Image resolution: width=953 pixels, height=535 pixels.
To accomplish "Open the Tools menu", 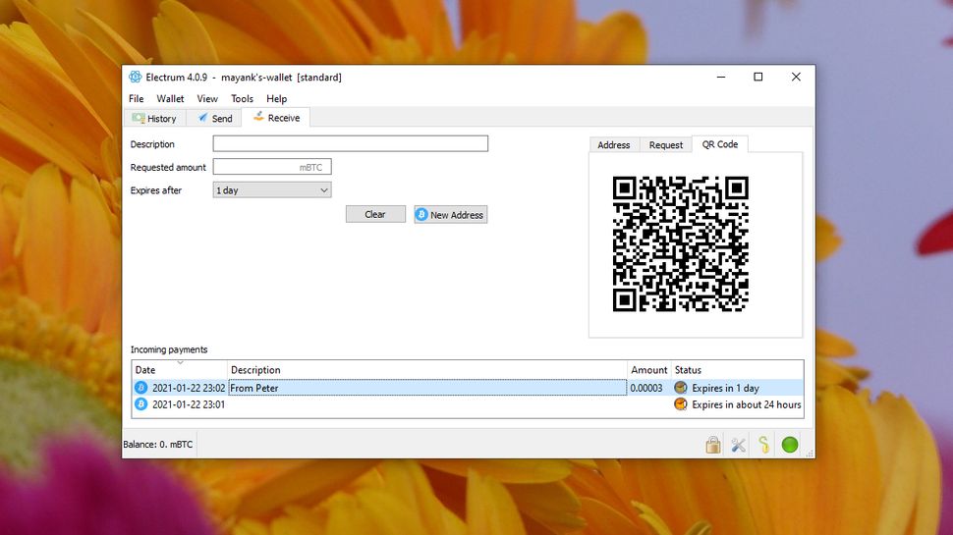I will 242,98.
